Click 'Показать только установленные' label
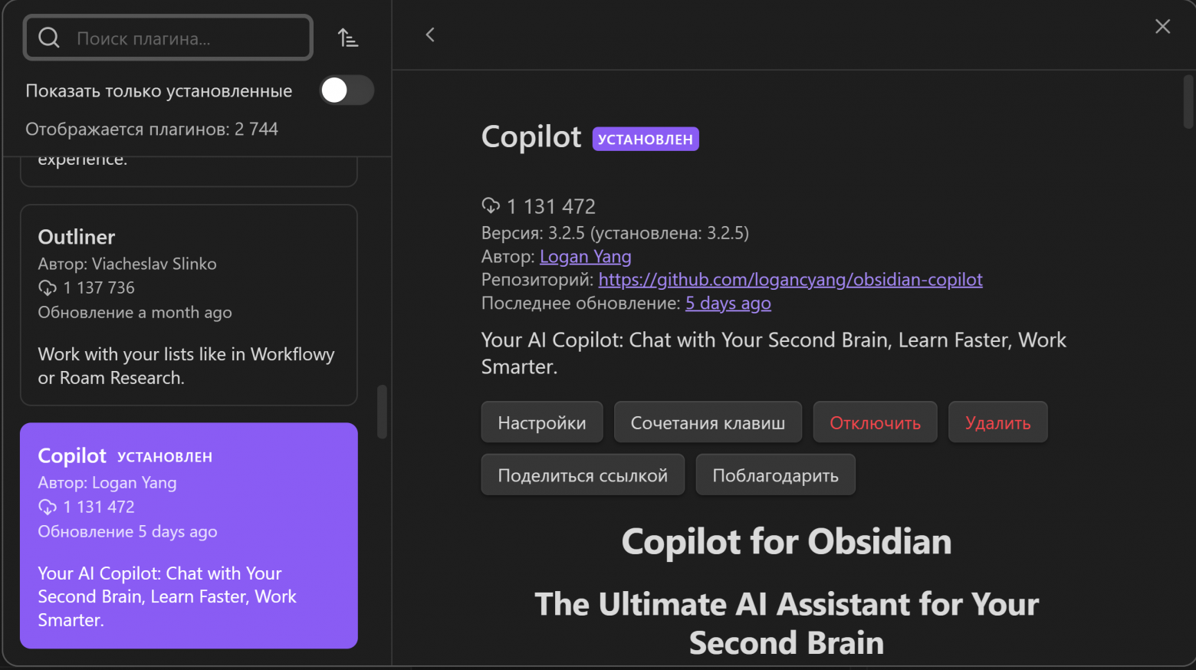 click(159, 90)
